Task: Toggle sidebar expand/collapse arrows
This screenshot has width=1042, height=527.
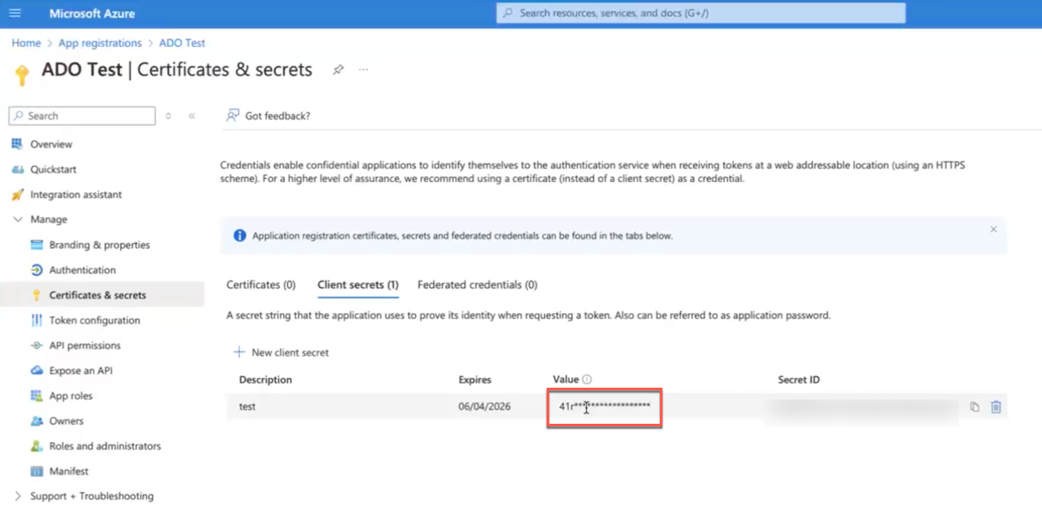Action: tap(168, 116)
